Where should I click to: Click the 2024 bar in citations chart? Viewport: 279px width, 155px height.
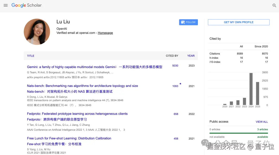251,89
